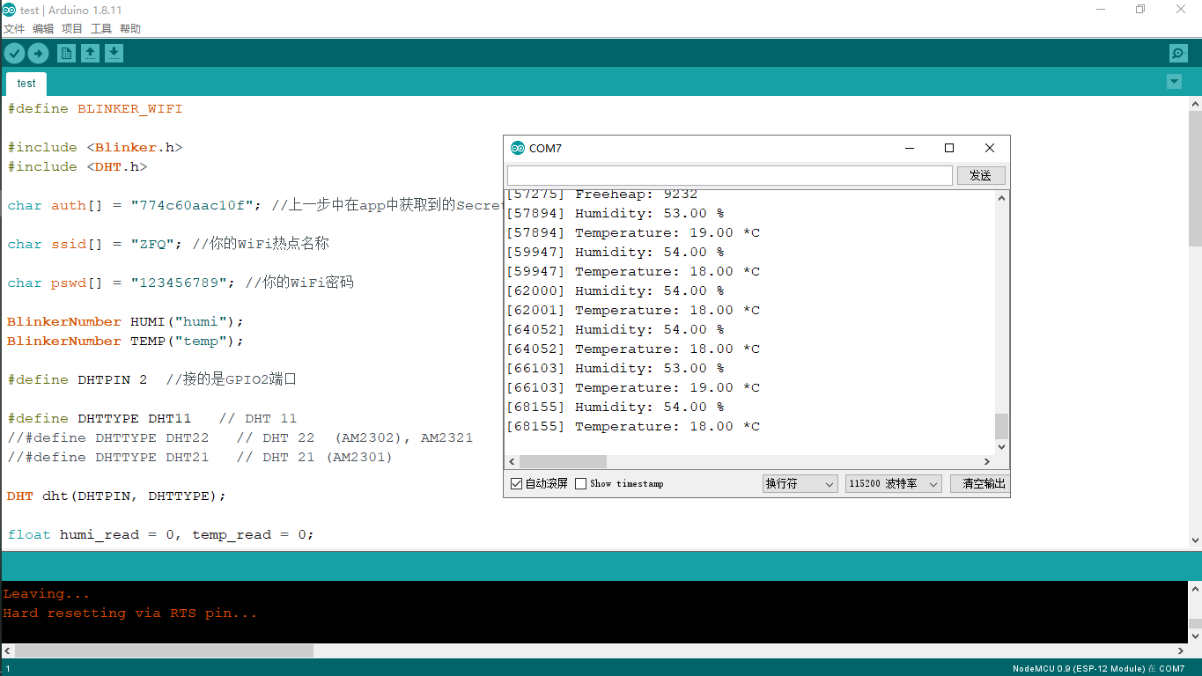Click the '[57894] Temperature: 19.00 *C' serial line
Image resolution: width=1202 pixels, height=676 pixels.
point(632,233)
